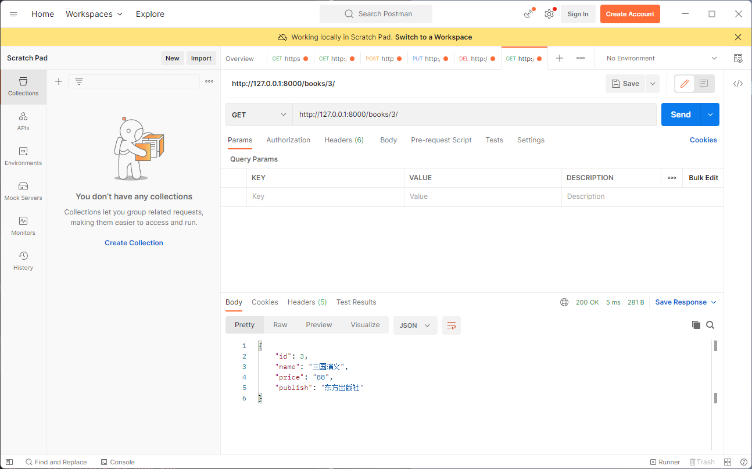752x469 pixels.
Task: Open the Workspaces dropdown
Action: (x=94, y=14)
